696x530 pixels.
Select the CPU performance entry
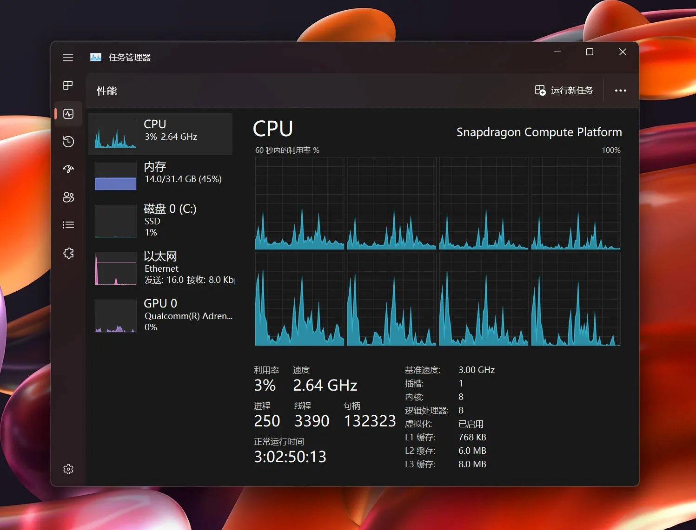[160, 134]
